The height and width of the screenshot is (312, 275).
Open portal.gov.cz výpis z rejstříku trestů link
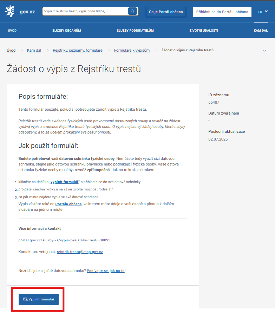64,240
